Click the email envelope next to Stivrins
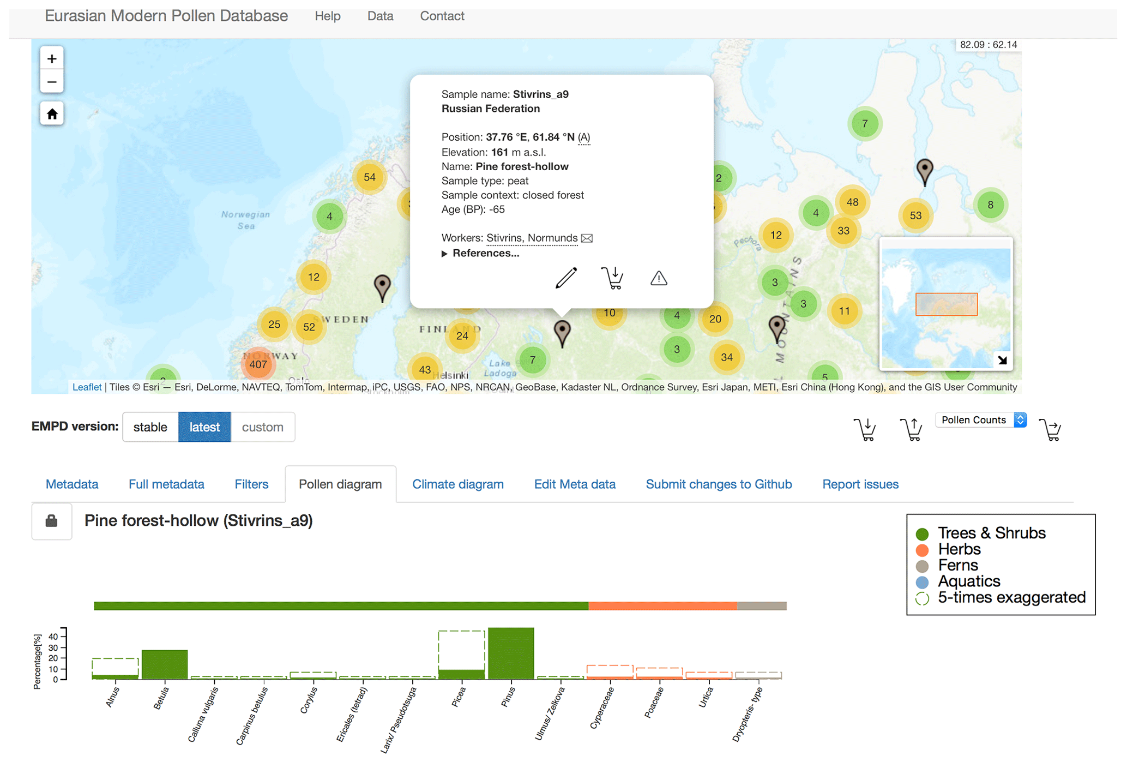This screenshot has height=780, width=1127. [x=587, y=238]
